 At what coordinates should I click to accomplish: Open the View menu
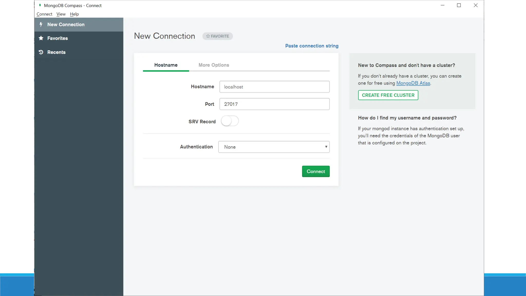(61, 14)
